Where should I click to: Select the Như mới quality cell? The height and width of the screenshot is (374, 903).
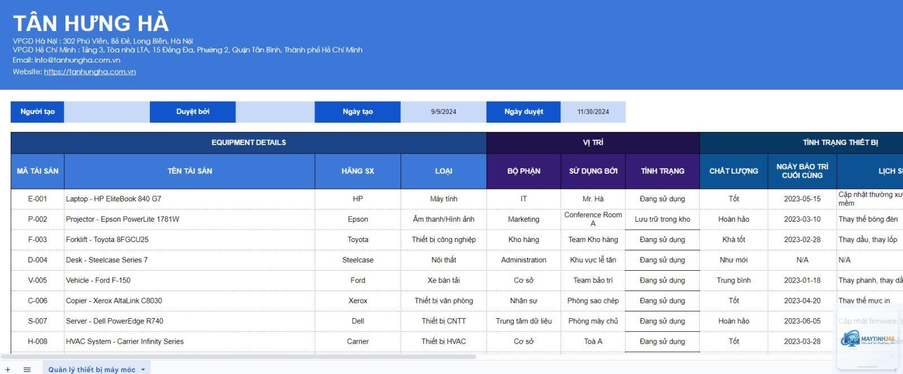[x=734, y=260]
